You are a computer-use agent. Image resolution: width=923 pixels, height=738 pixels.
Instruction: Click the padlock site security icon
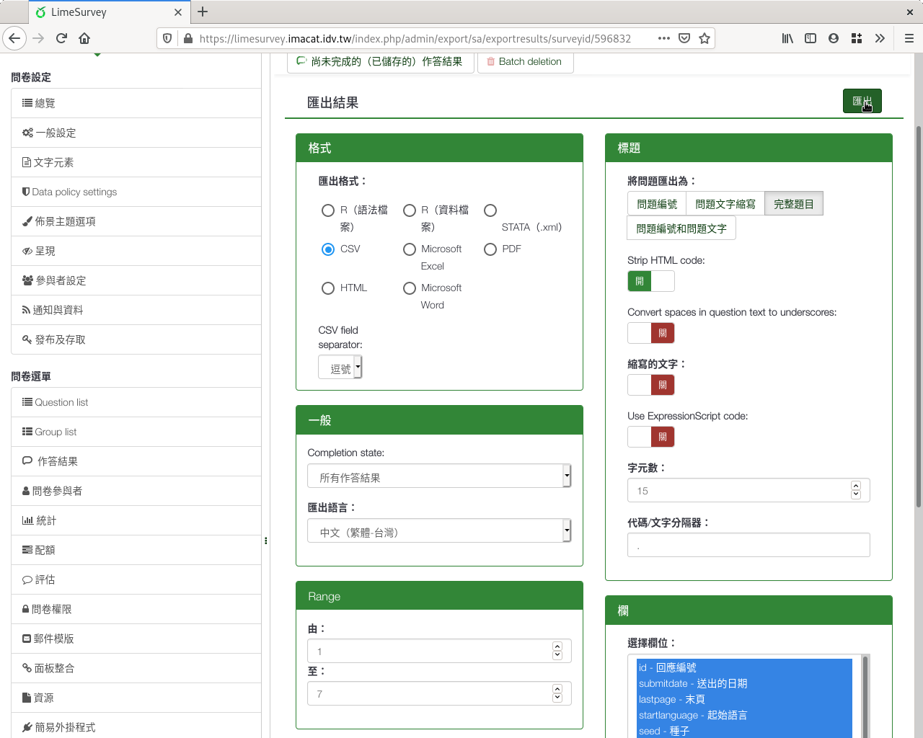pyautogui.click(x=188, y=38)
